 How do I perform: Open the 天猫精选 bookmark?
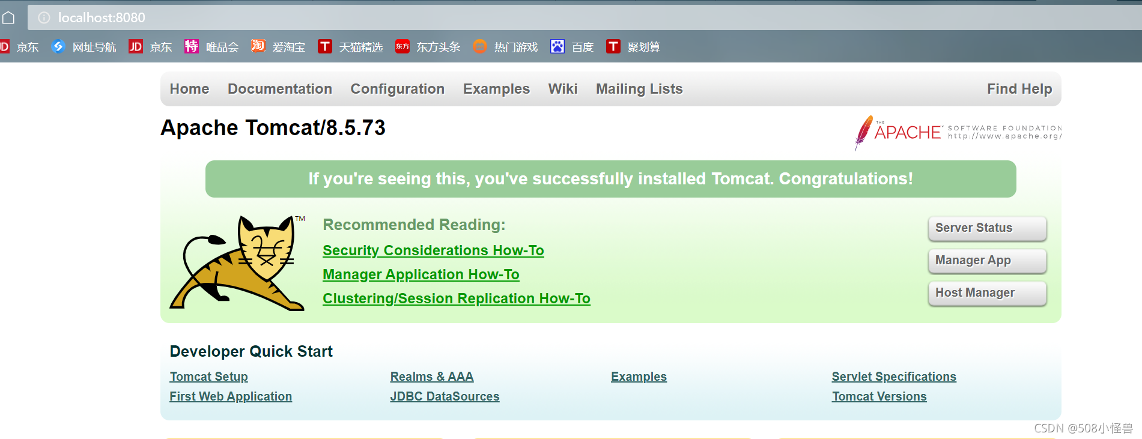click(x=350, y=47)
